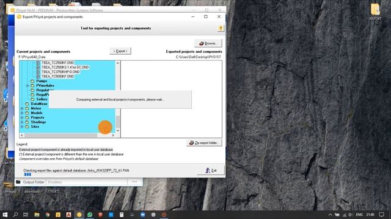
Task: Select the Shadings folder label
Action: pos(38,122)
